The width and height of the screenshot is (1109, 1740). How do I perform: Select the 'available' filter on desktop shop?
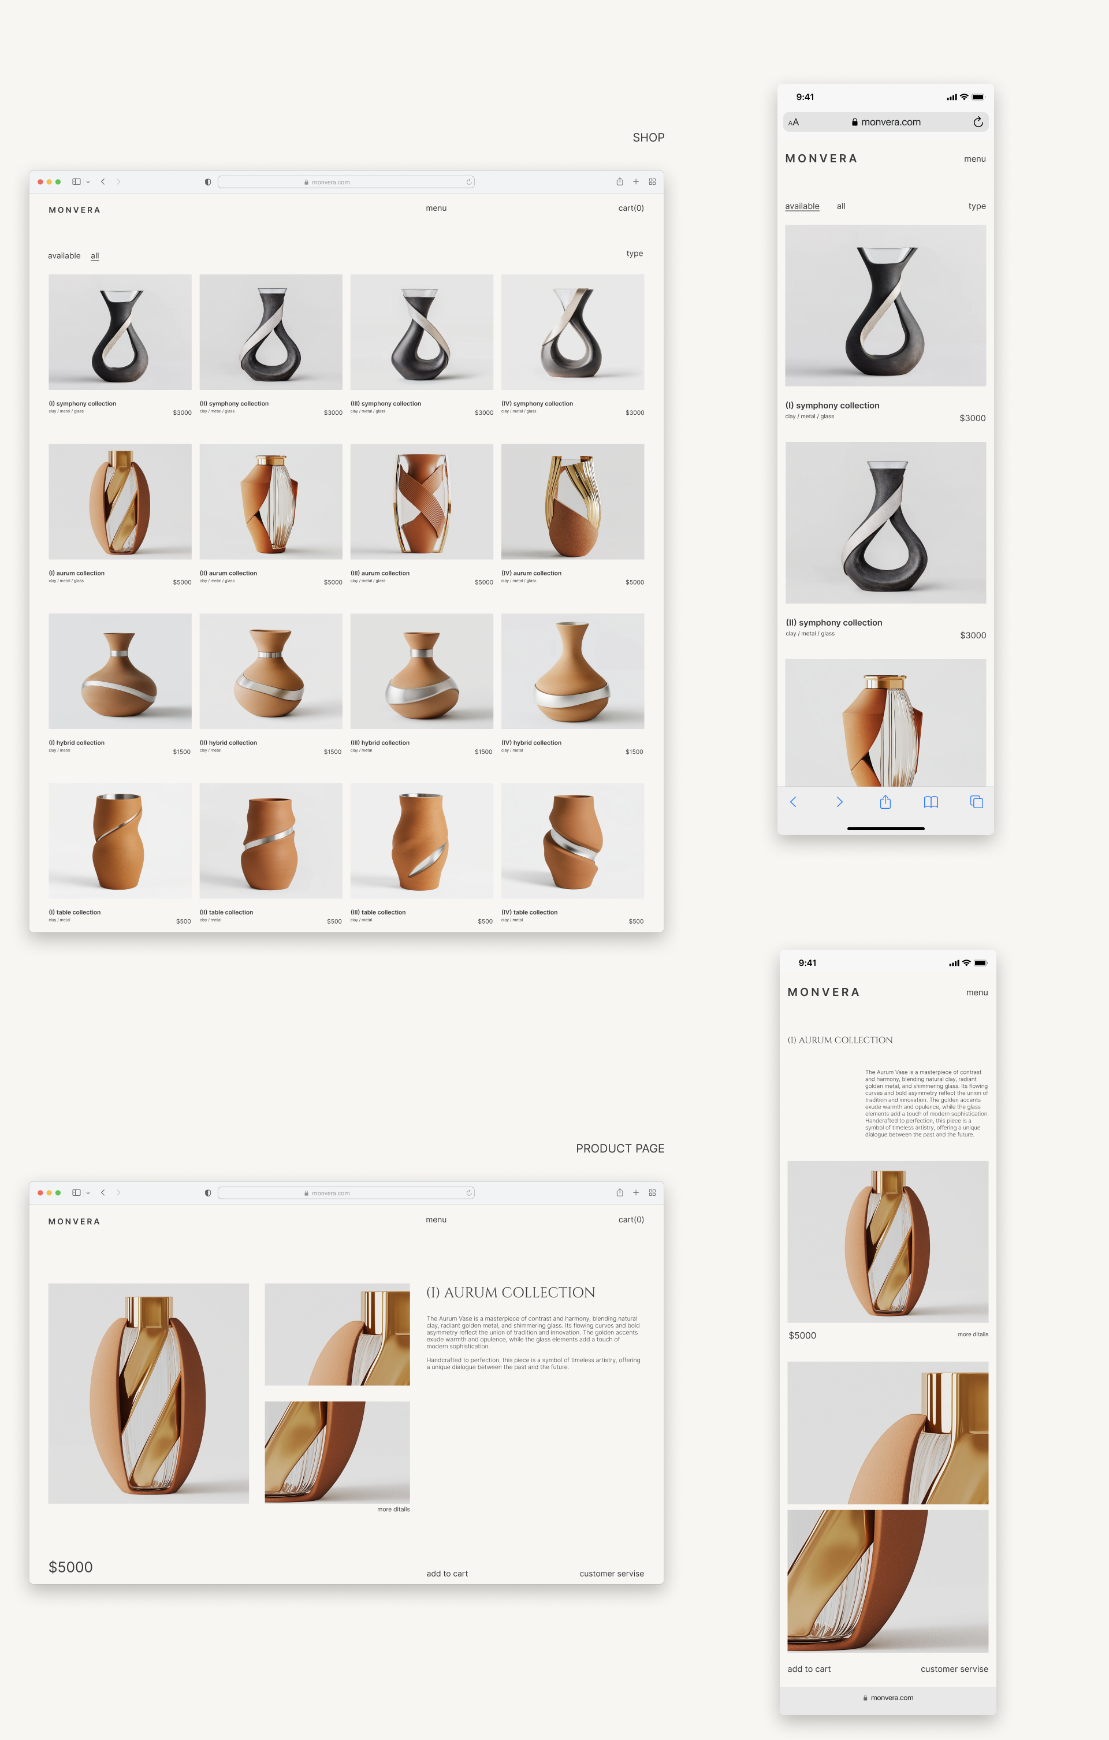[64, 256]
